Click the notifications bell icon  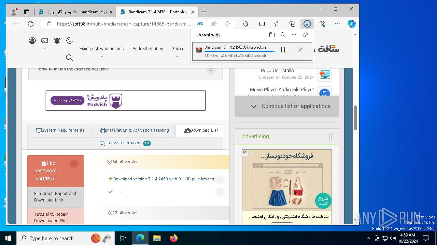coord(57,41)
